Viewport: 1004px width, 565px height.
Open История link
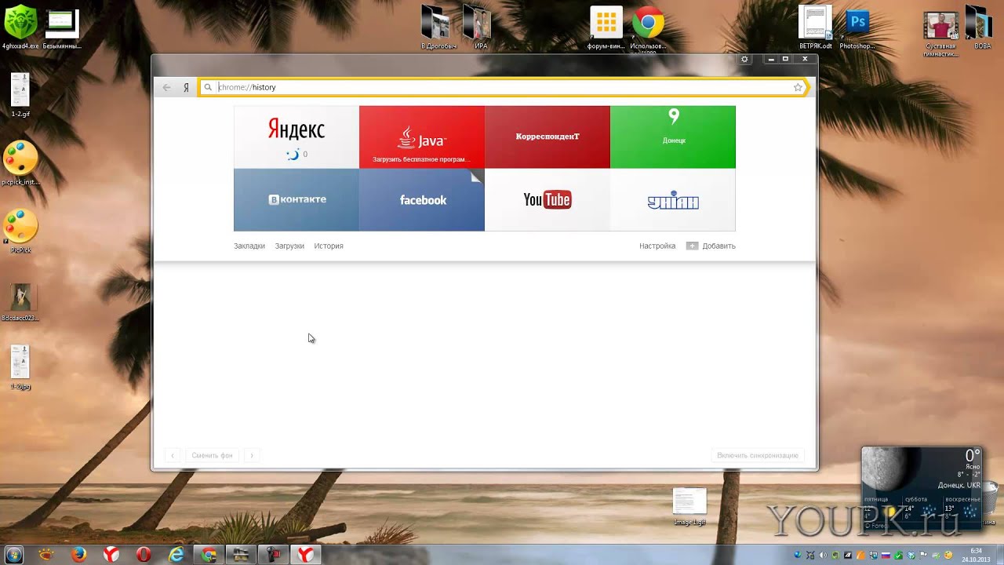(x=329, y=246)
